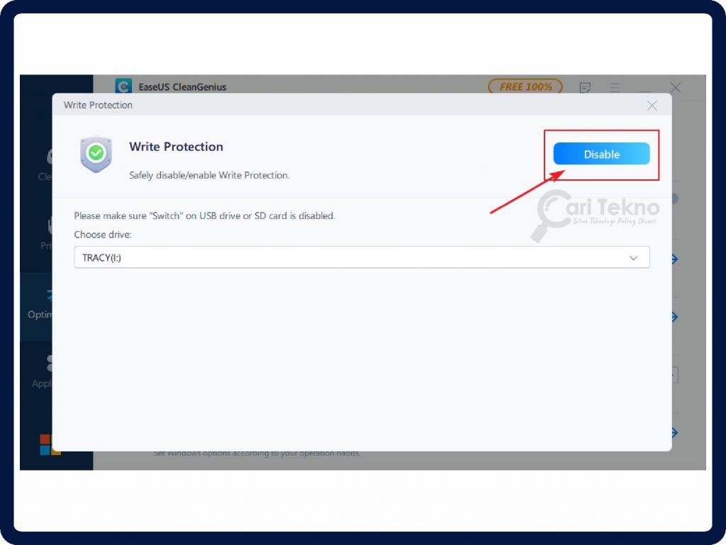The image size is (726, 545).
Task: Select the Cleanup icon in left sidebar
Action: tap(49, 156)
